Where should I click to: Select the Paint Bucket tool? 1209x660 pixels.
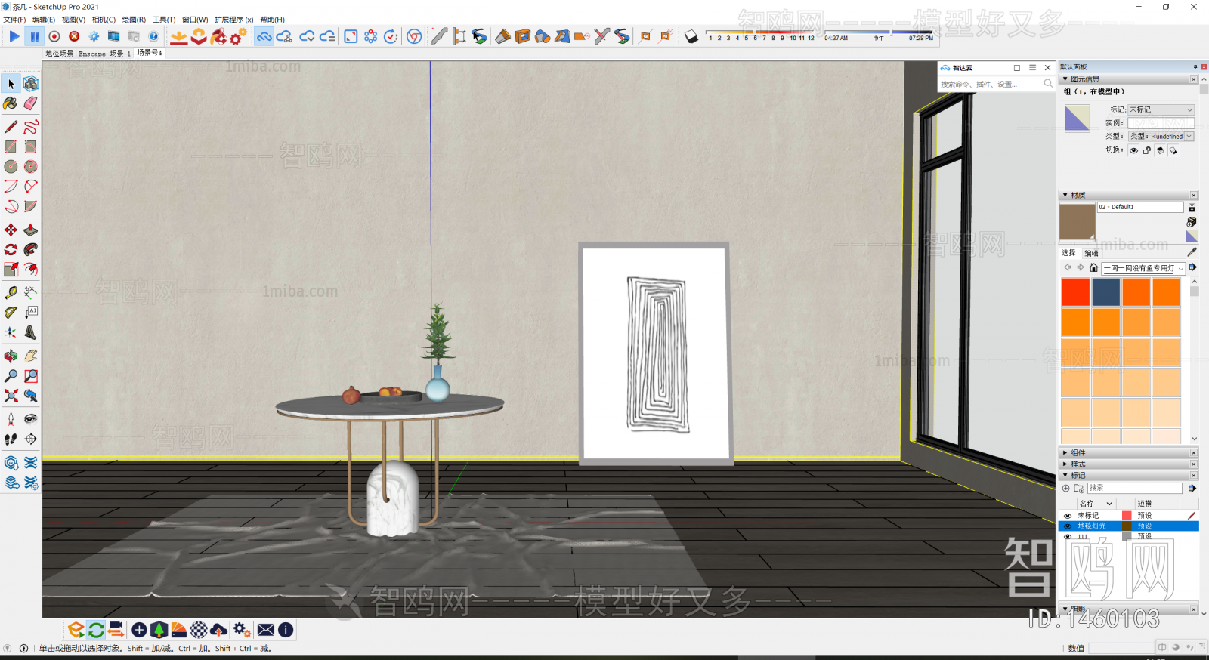(x=11, y=103)
